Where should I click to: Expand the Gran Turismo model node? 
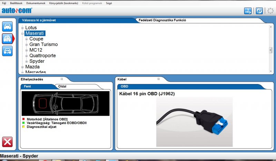coord(27,45)
